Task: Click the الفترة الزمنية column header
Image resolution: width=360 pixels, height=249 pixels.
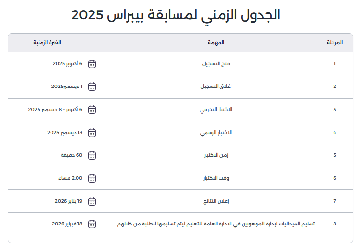Action: (47, 43)
